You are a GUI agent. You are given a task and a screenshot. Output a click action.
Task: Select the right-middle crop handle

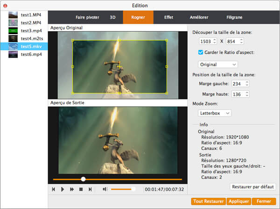click(x=167, y=66)
